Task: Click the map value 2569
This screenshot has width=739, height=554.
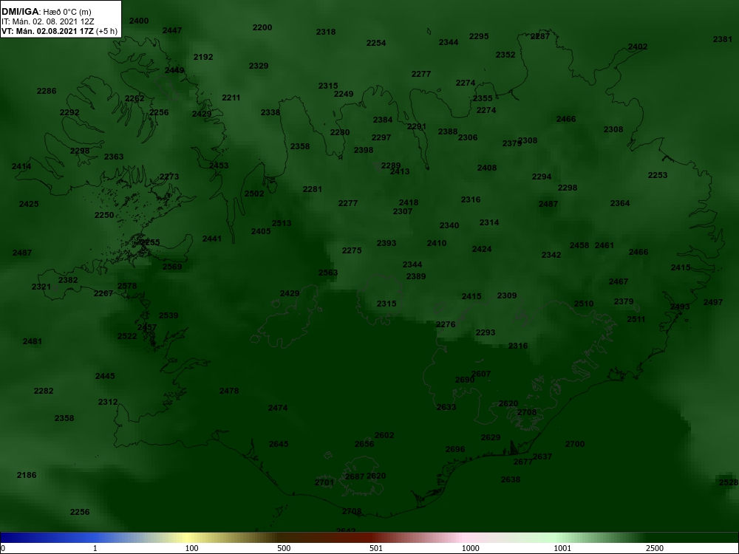Action: click(172, 267)
